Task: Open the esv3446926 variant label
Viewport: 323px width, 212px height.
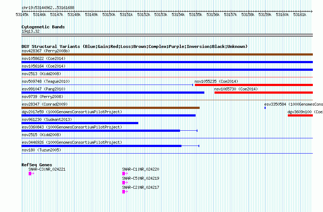Action: (x=72, y=142)
